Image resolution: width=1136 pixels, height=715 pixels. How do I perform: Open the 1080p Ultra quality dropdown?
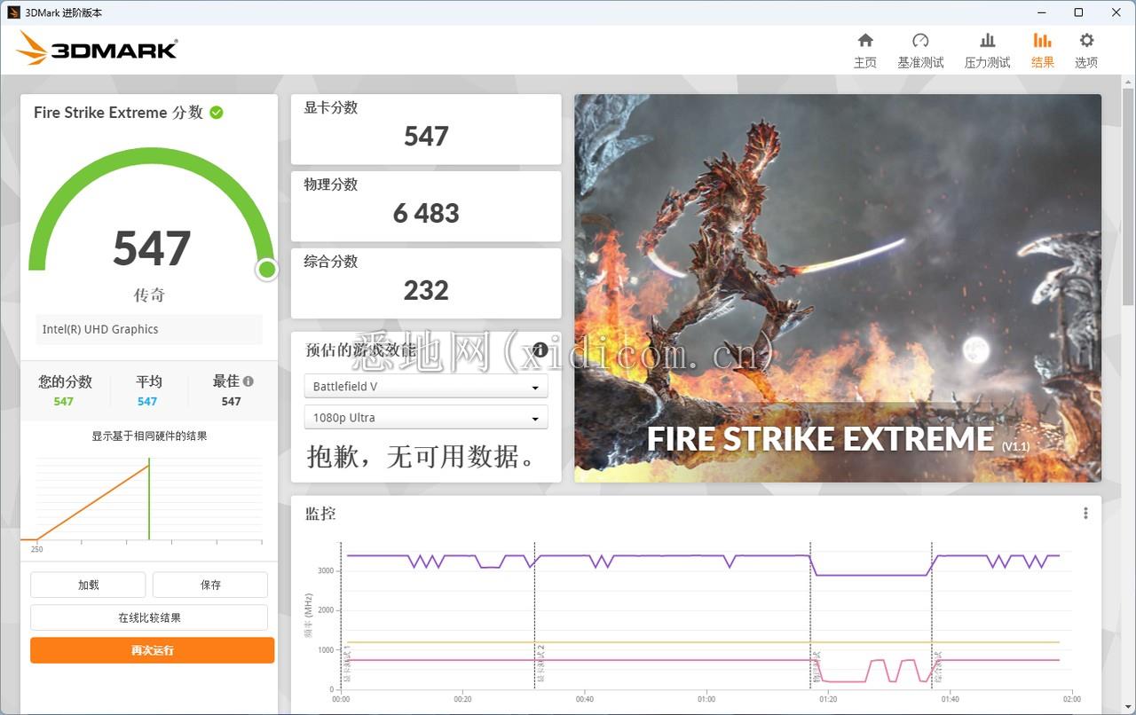point(425,417)
